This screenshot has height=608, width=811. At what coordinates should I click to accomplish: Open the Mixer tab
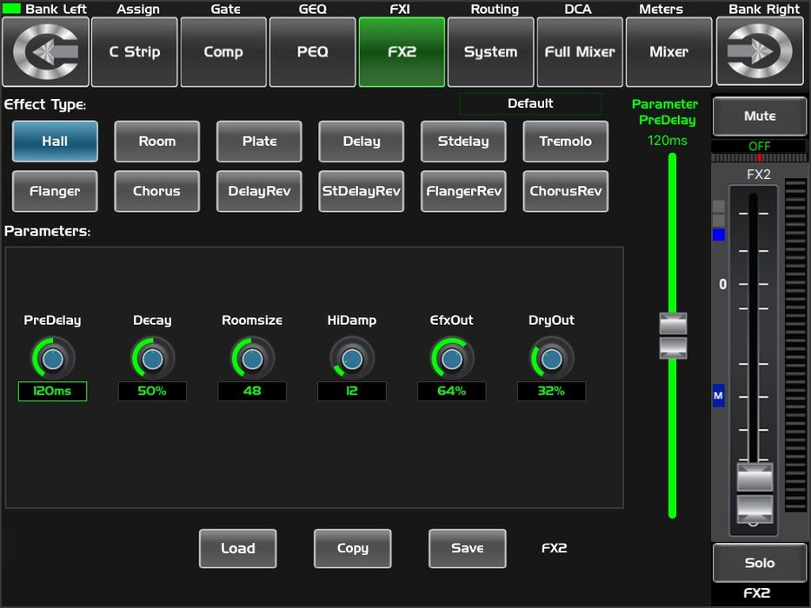click(668, 52)
